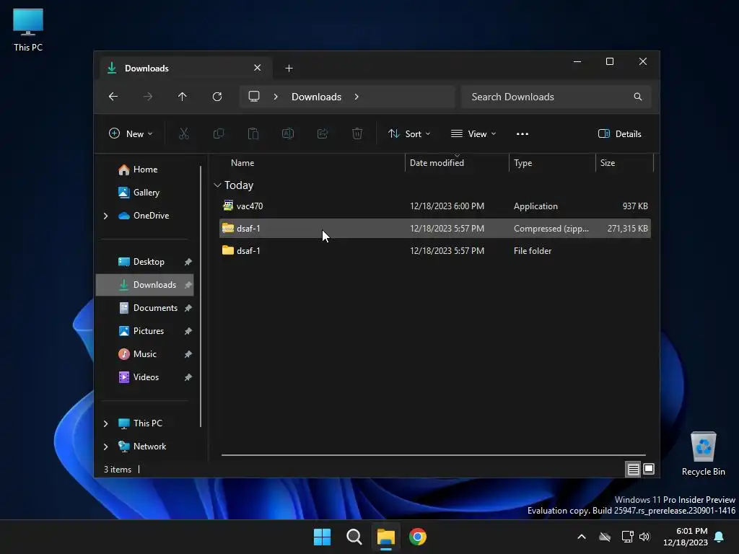The width and height of the screenshot is (739, 554).
Task: Click the Share icon in toolbar
Action: pos(323,133)
